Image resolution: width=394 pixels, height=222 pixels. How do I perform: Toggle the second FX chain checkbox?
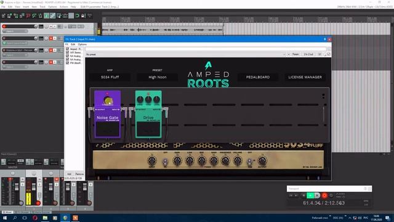click(67, 52)
